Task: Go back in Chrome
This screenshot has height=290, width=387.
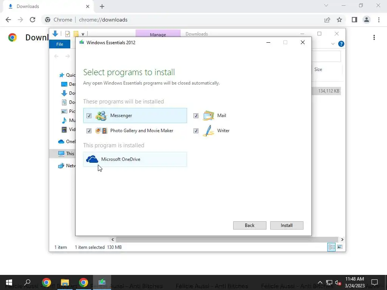Action: click(x=8, y=20)
